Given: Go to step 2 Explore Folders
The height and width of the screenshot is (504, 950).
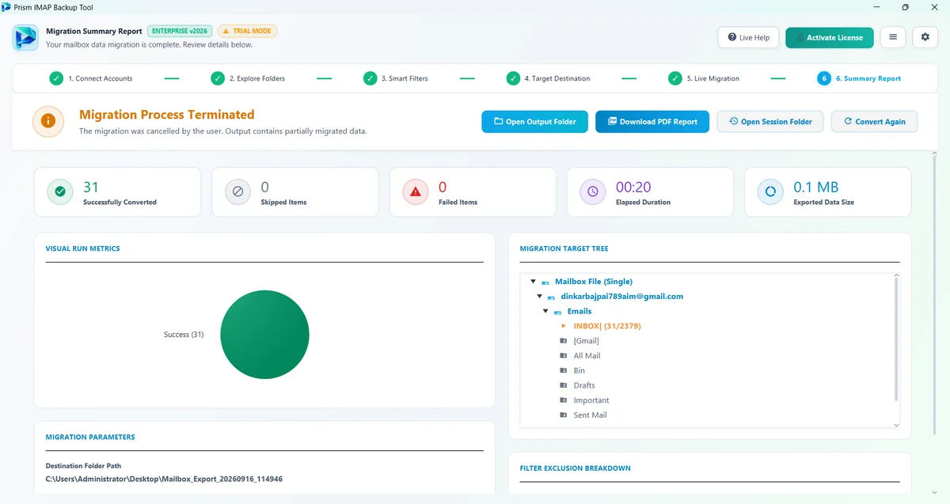Looking at the screenshot, I should (248, 78).
